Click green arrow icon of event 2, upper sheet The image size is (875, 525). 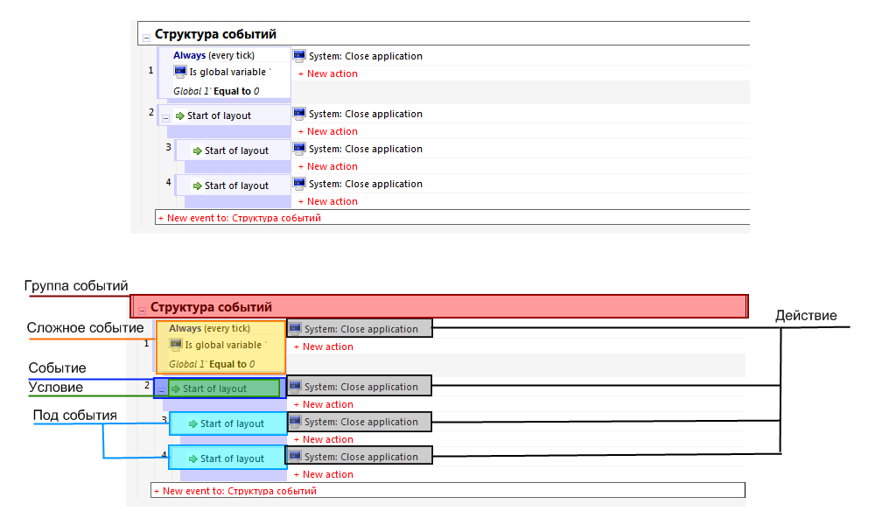pyautogui.click(x=179, y=116)
